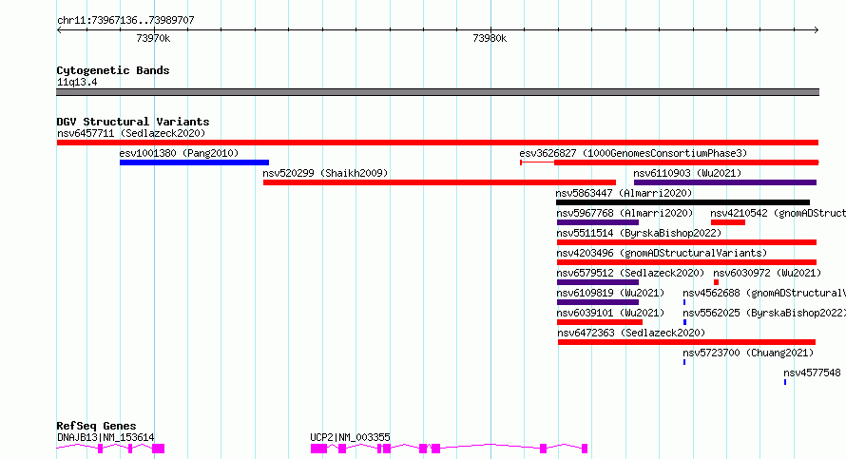Click the tiny blue nsv5723700 marker
The image size is (846, 459).
coord(684,362)
